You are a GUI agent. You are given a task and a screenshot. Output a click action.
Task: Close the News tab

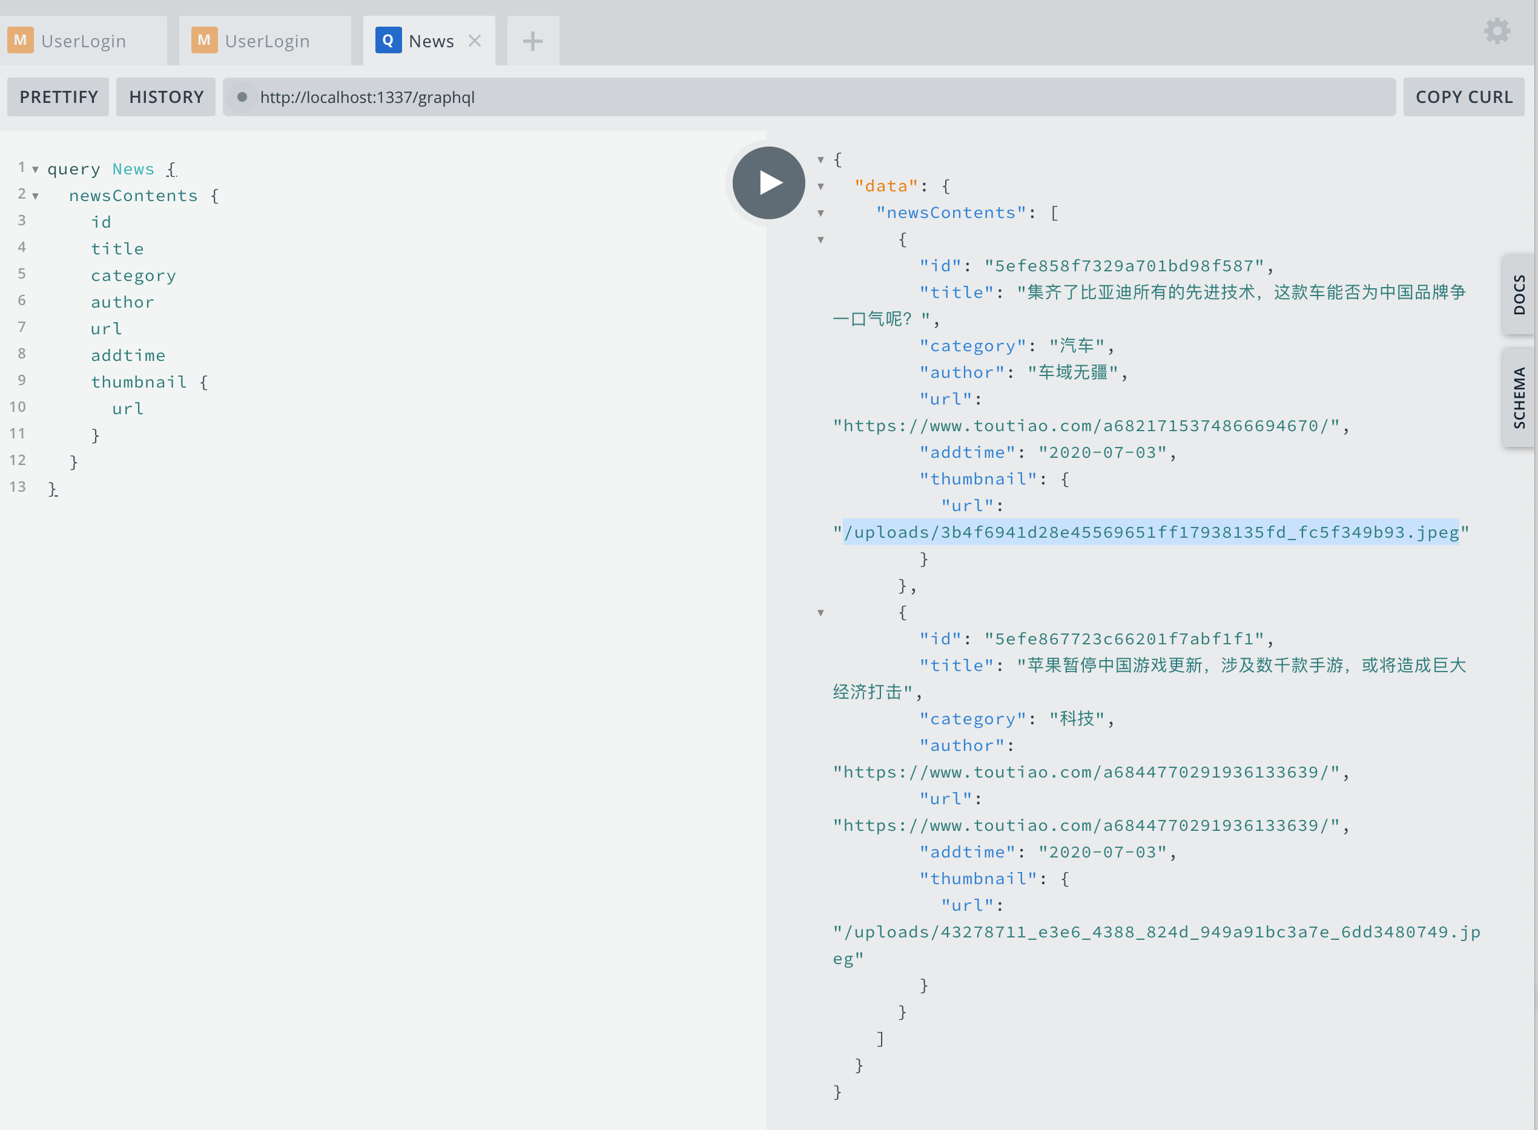coord(475,41)
